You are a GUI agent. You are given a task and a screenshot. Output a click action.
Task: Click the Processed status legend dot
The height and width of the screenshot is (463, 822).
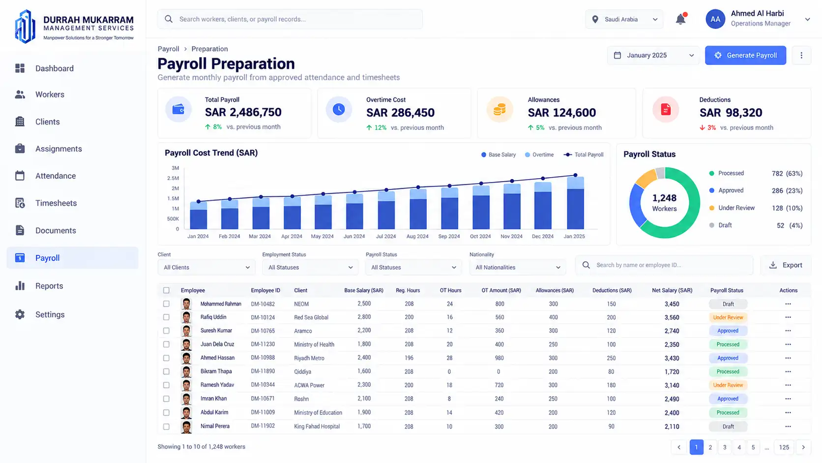click(x=711, y=173)
